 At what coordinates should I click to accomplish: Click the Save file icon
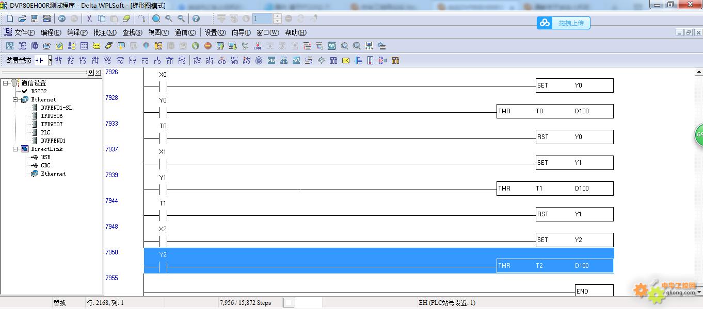[35, 19]
